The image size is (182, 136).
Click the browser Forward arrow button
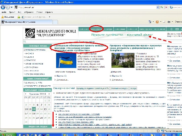pos(8,7)
